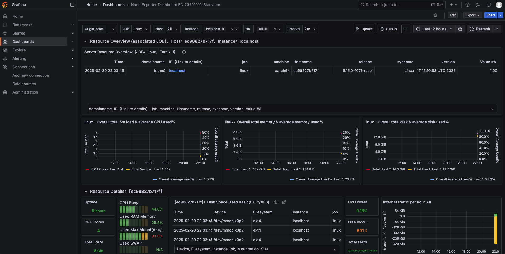Remove All tag from NIC filter

point(266,29)
